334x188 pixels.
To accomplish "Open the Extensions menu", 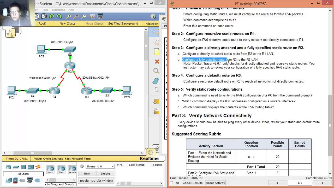I will point(58,10).
